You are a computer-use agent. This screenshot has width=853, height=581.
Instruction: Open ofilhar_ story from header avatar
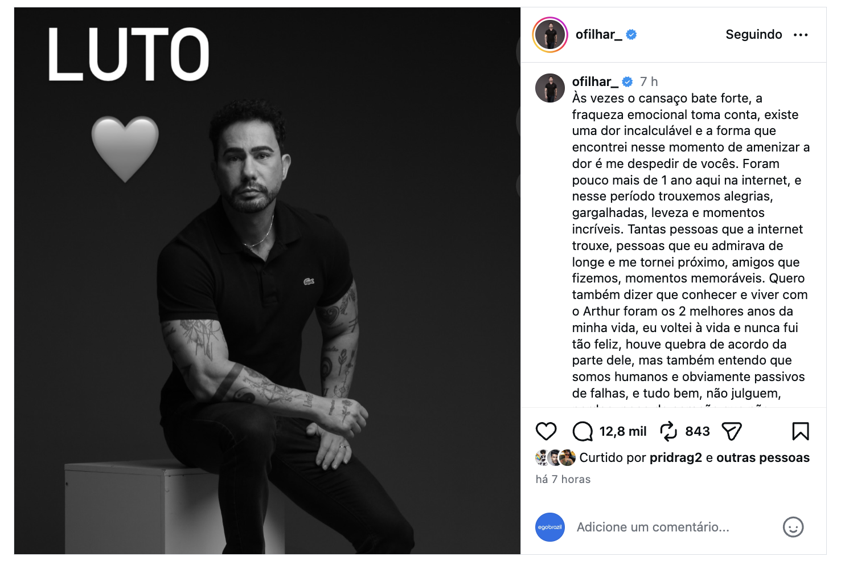tap(550, 35)
